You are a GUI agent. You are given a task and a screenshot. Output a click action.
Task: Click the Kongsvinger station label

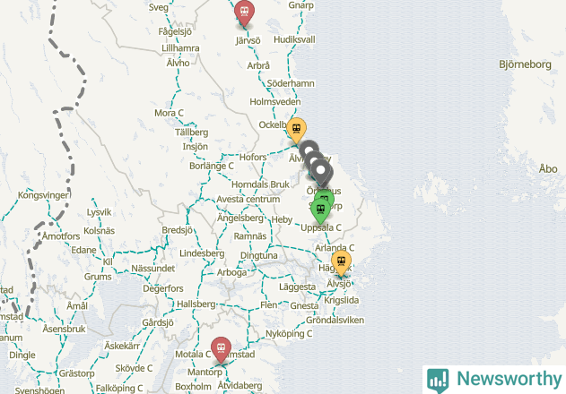(43, 195)
